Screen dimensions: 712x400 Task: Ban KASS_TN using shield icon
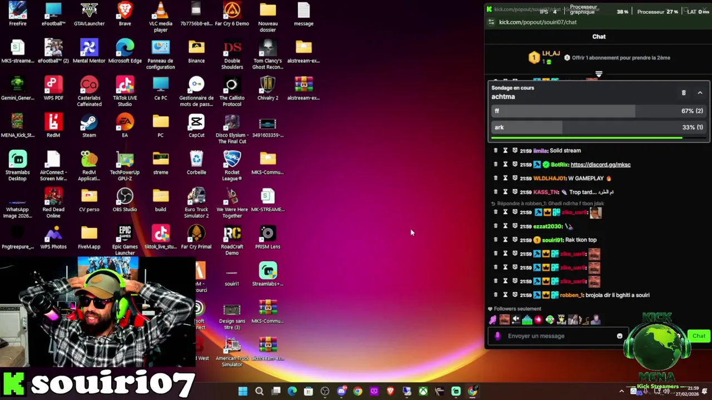(x=515, y=192)
